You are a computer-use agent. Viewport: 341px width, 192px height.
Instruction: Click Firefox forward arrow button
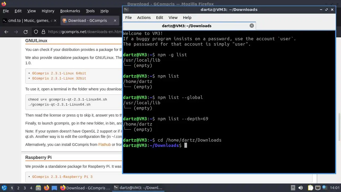point(16,32)
